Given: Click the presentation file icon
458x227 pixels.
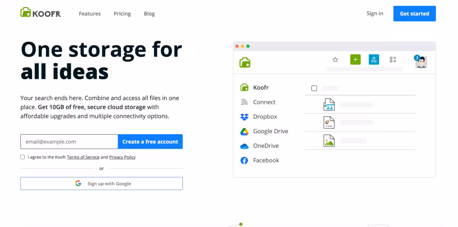Looking at the screenshot, I should pyautogui.click(x=329, y=122).
